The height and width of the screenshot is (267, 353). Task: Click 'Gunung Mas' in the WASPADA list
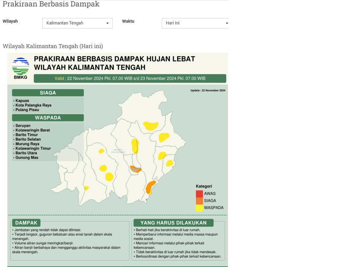click(27, 157)
